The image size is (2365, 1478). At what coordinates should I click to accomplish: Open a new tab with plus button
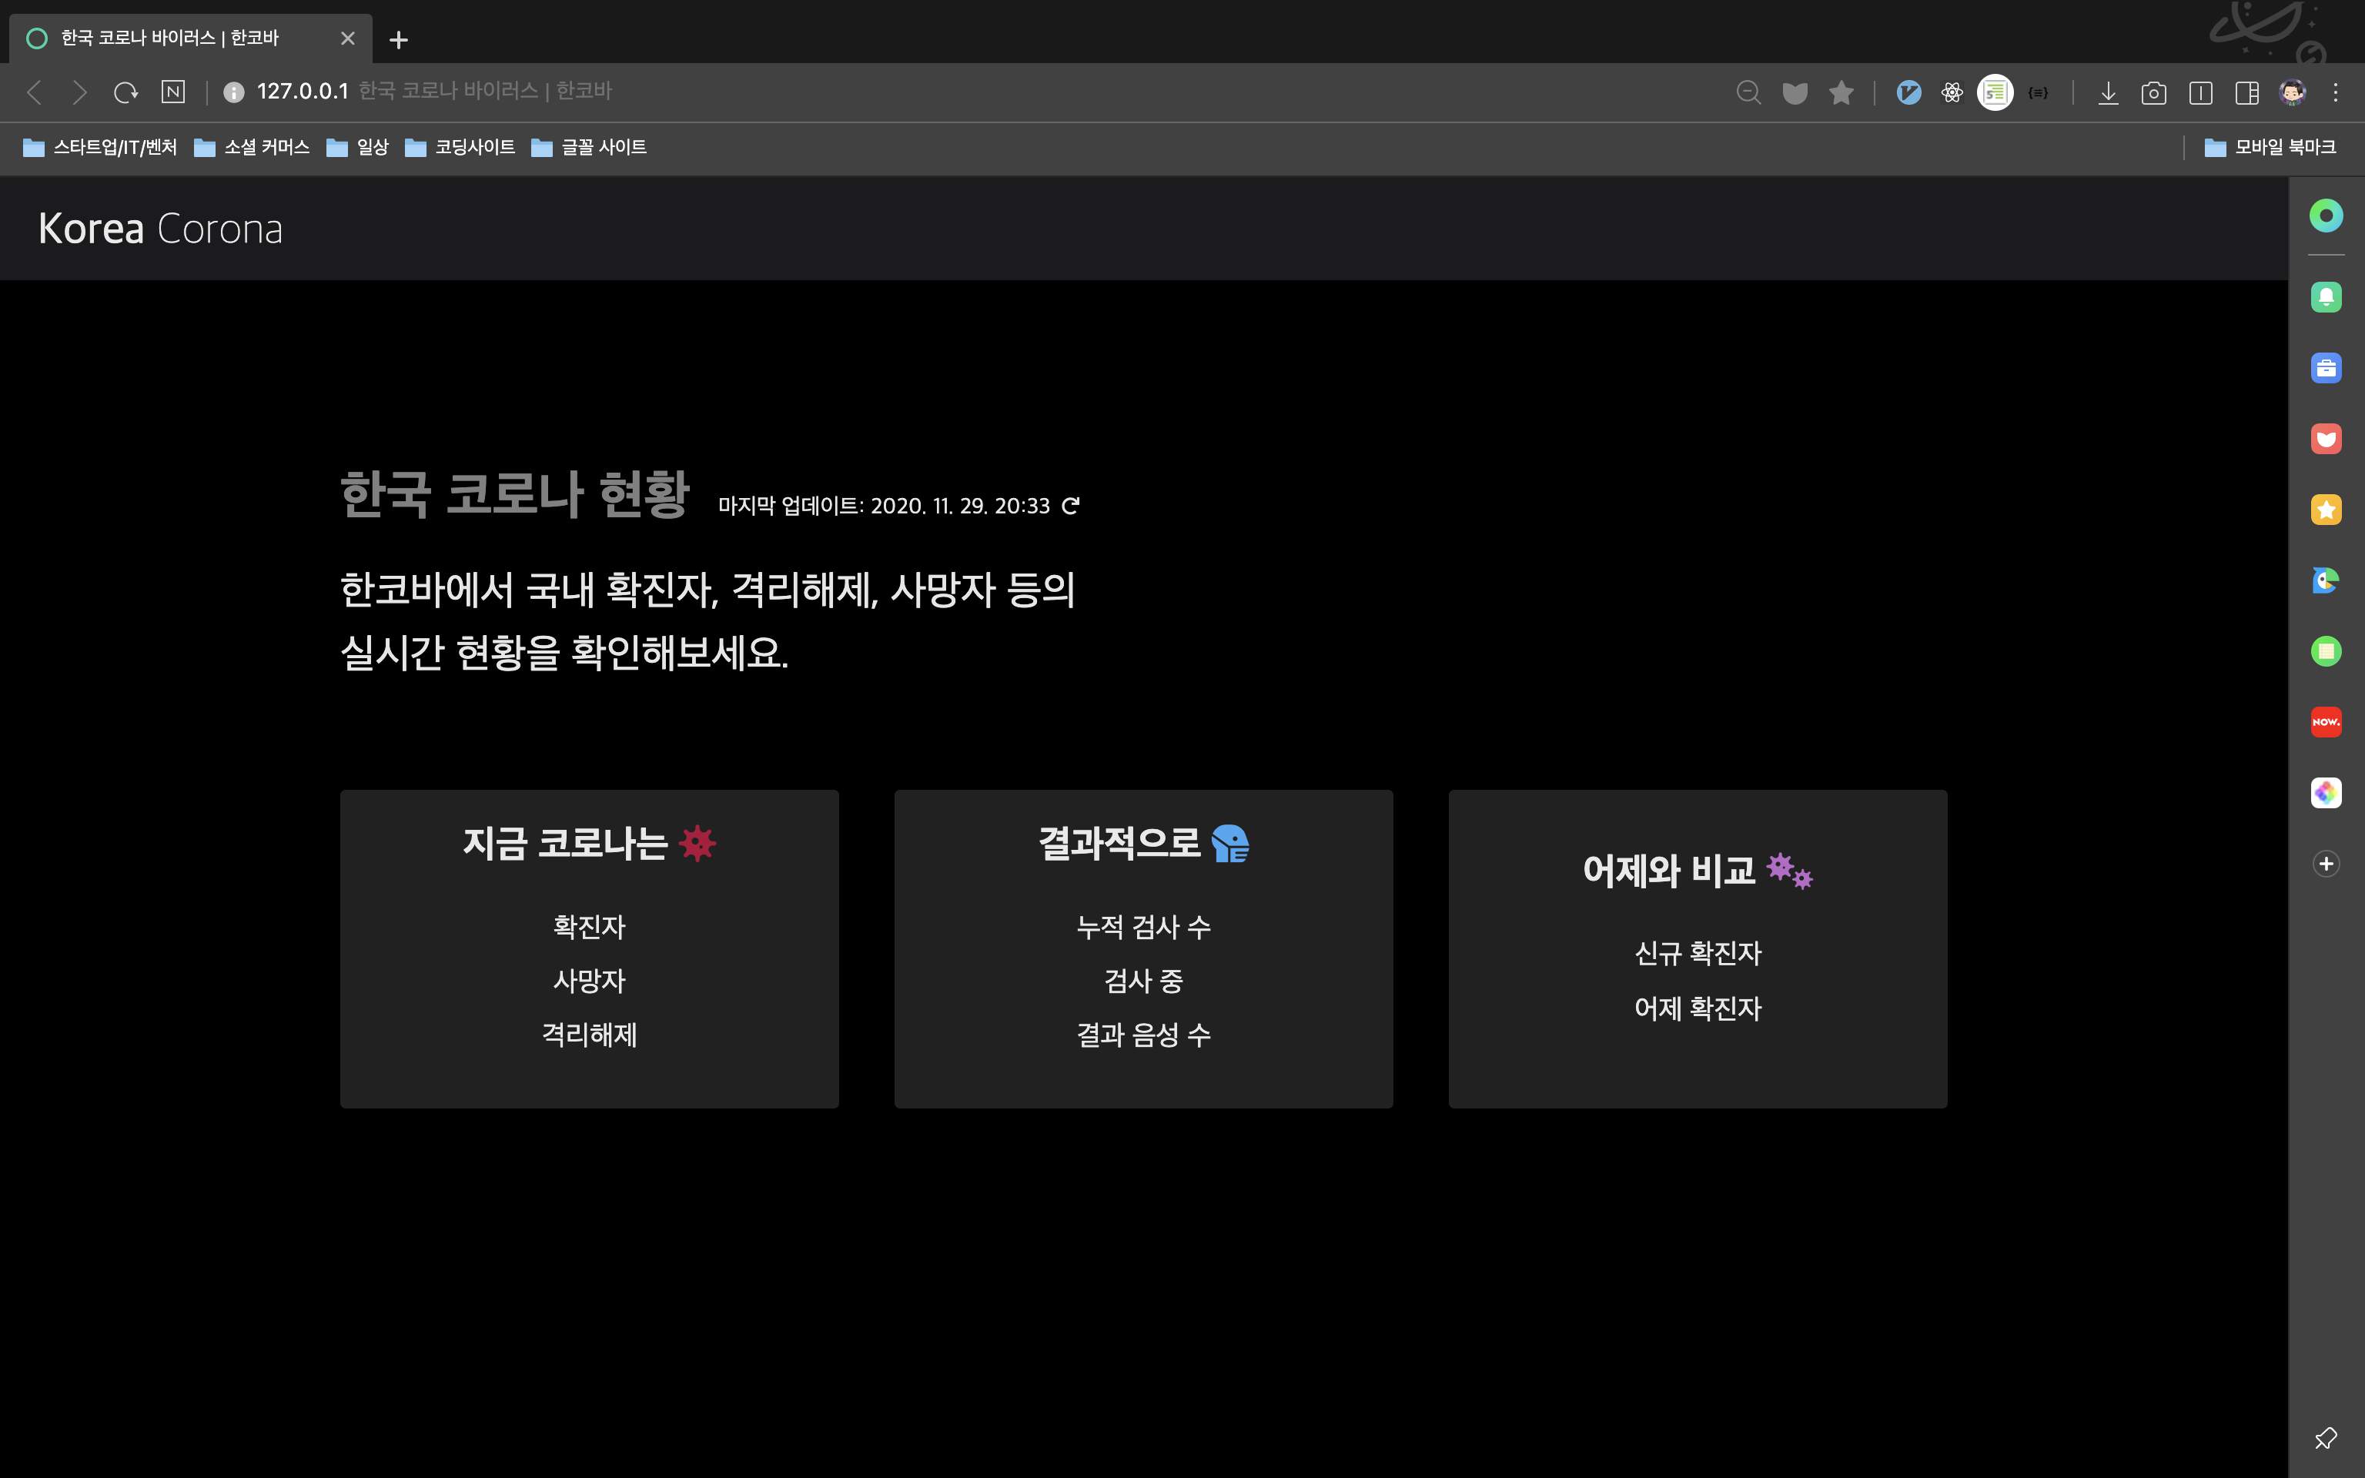[x=398, y=40]
